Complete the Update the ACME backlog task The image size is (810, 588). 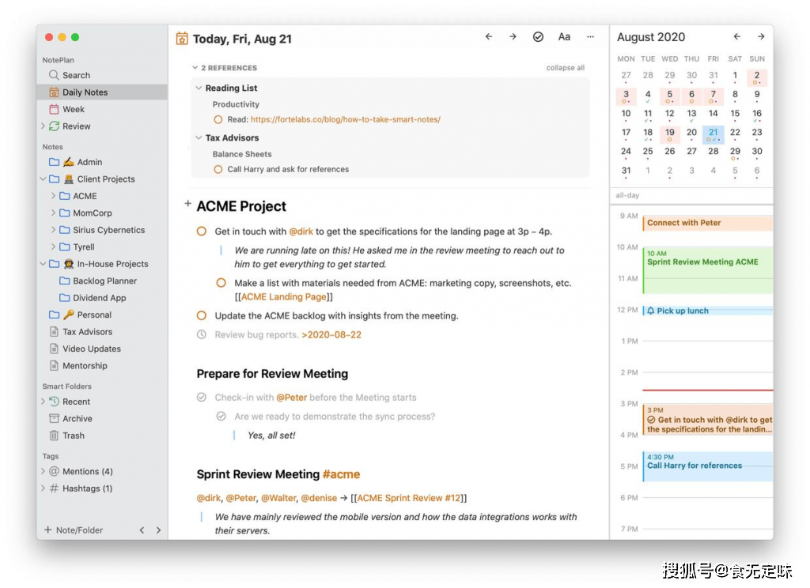point(202,315)
